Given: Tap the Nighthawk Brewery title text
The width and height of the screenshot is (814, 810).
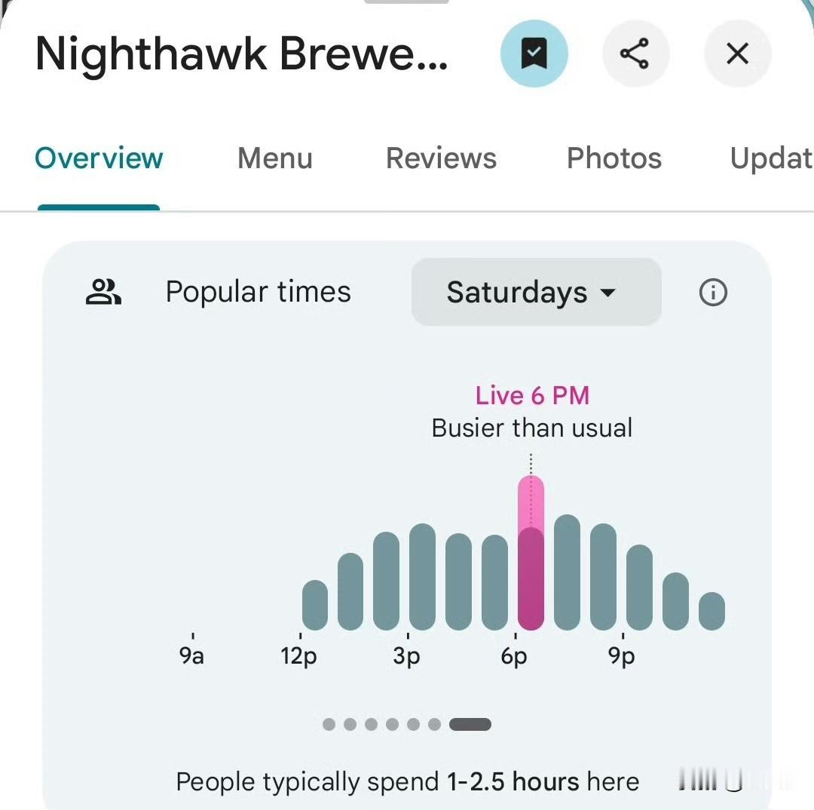Looking at the screenshot, I should (242, 54).
